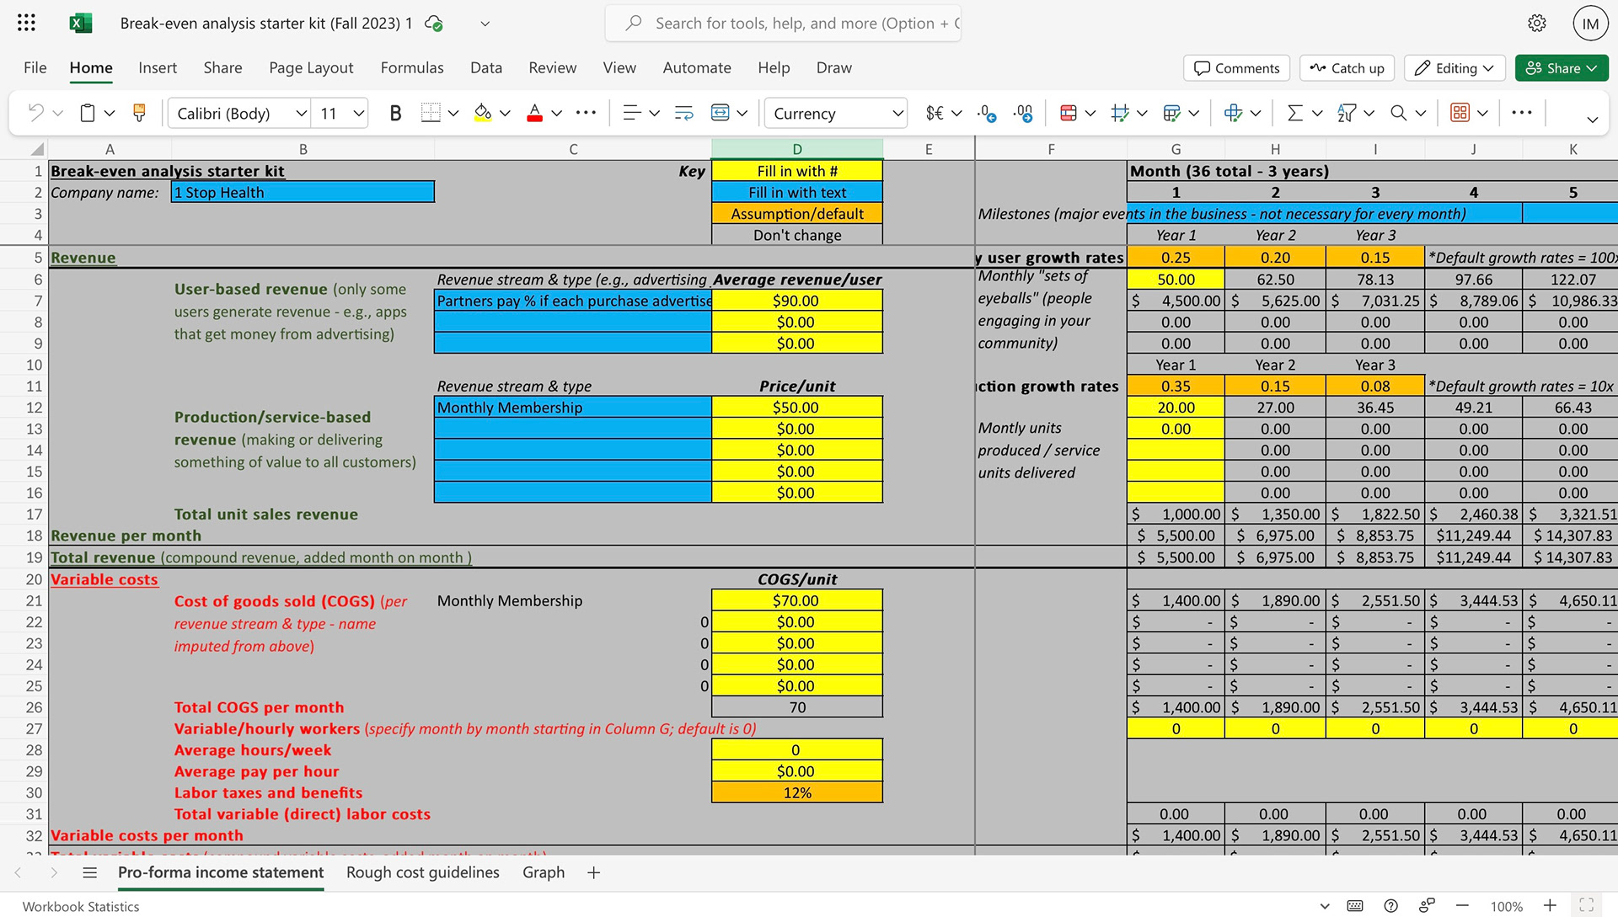This screenshot has height=917, width=1618.
Task: Click Find and Select magnifier
Action: tap(1398, 113)
